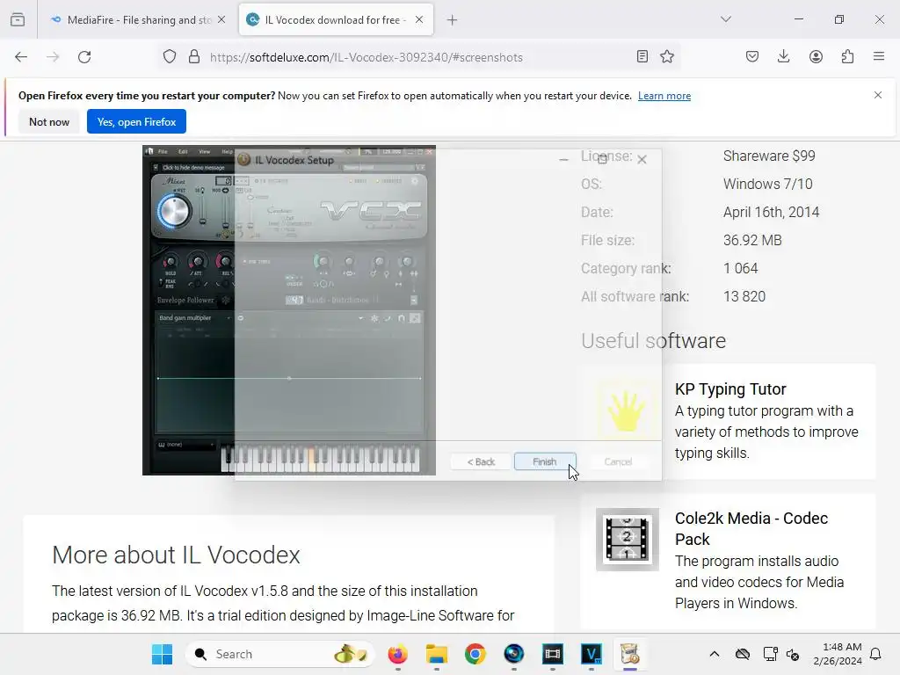Go back to the previous page
Image resolution: width=900 pixels, height=675 pixels.
pyautogui.click(x=21, y=57)
